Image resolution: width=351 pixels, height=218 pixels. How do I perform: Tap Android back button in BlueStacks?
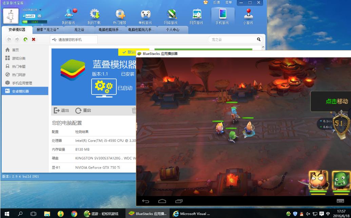[x=145, y=201]
